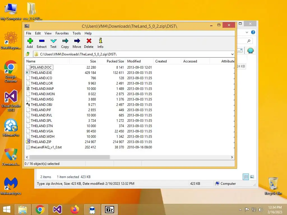Click the horizontal scrollbar thumb
The image size is (287, 215).
[70, 157]
